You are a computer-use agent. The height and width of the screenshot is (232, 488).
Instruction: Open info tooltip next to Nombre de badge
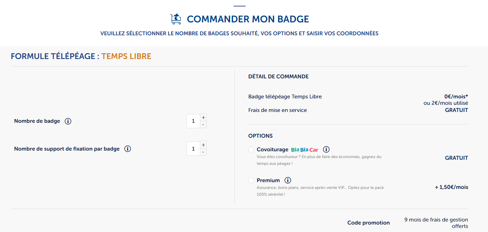(x=68, y=121)
